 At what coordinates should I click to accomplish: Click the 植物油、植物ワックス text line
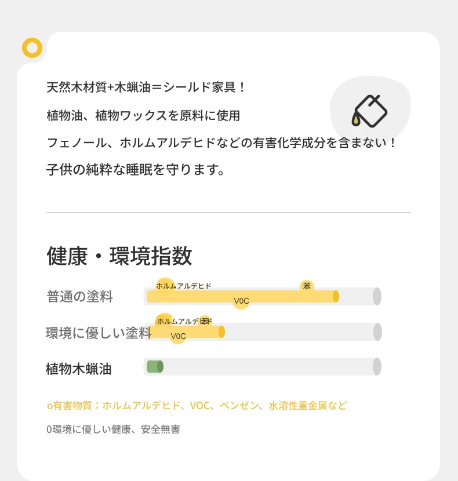[143, 116]
